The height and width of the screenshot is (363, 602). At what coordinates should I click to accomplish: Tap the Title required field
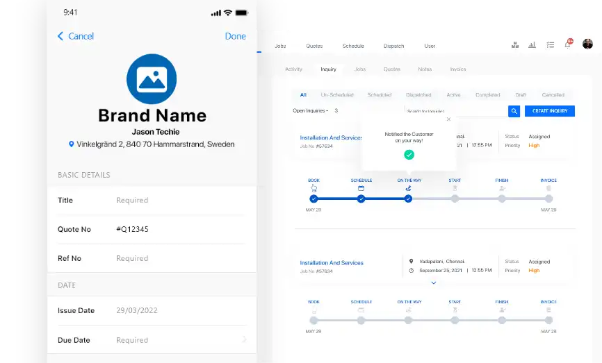click(x=152, y=201)
